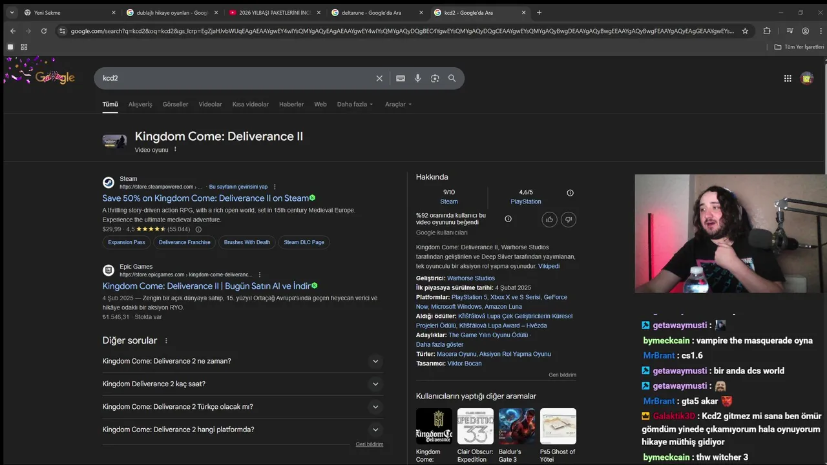The height and width of the screenshot is (465, 827).
Task: Open the Viktor Bocan designer link
Action: coord(464,364)
